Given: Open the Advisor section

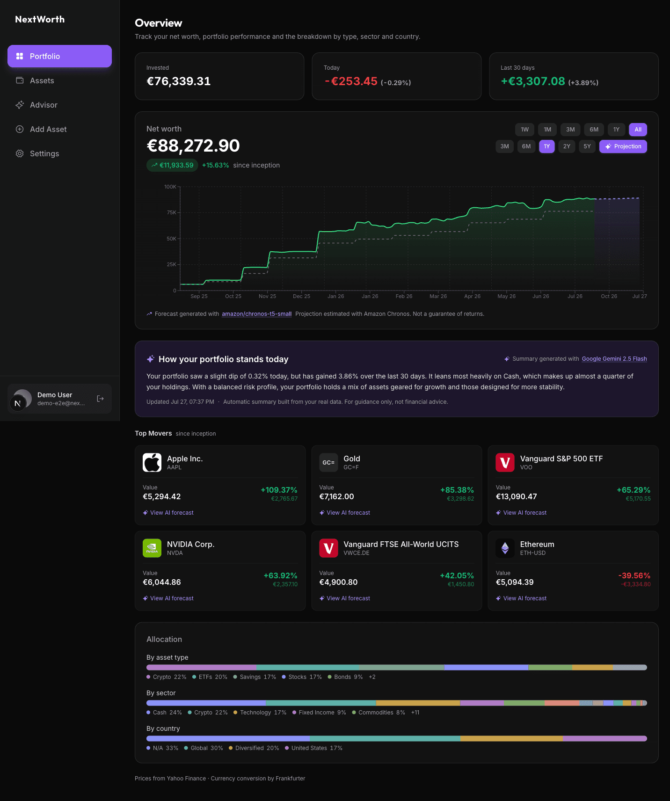Looking at the screenshot, I should pos(59,105).
